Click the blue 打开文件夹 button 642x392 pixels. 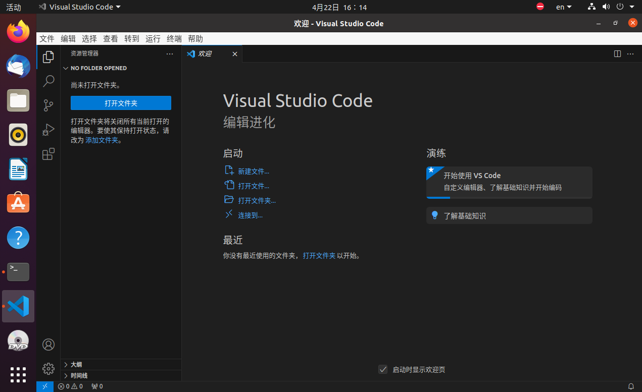(x=121, y=103)
